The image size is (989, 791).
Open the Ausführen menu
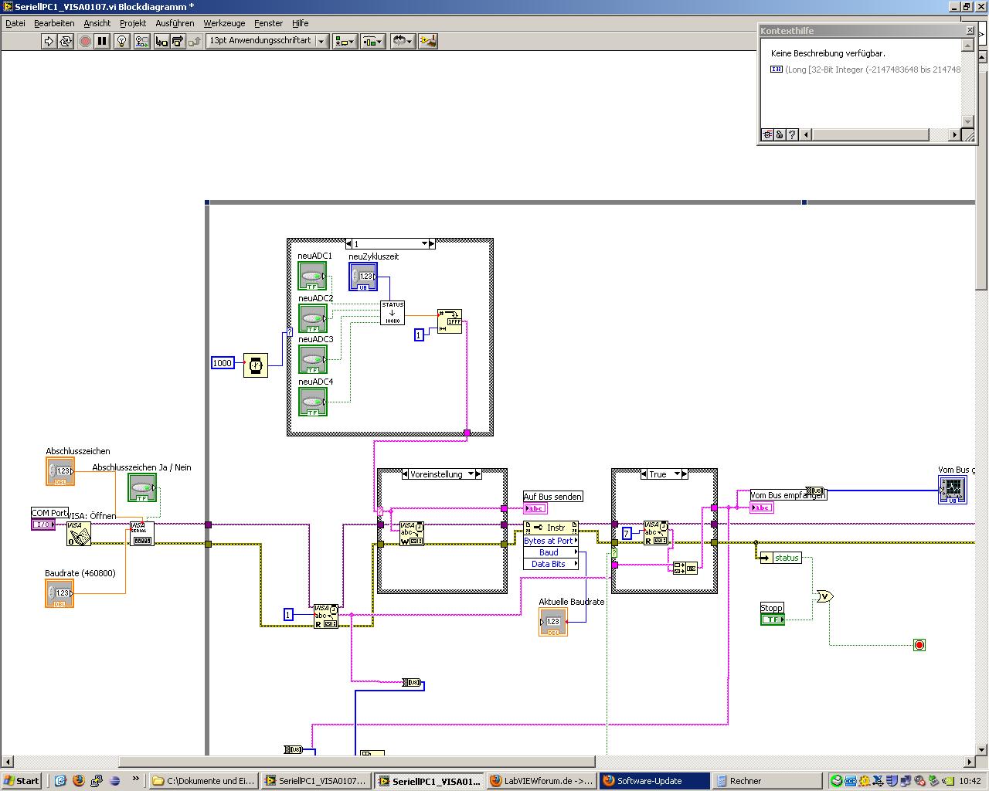point(175,23)
